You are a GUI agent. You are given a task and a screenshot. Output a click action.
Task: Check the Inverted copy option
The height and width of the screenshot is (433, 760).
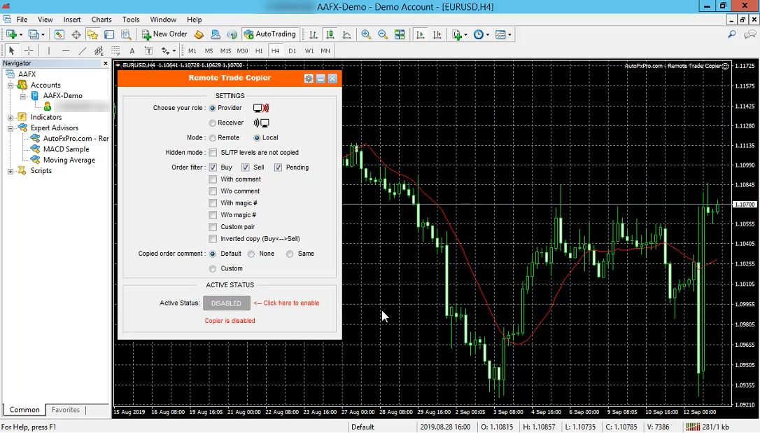pyautogui.click(x=213, y=239)
